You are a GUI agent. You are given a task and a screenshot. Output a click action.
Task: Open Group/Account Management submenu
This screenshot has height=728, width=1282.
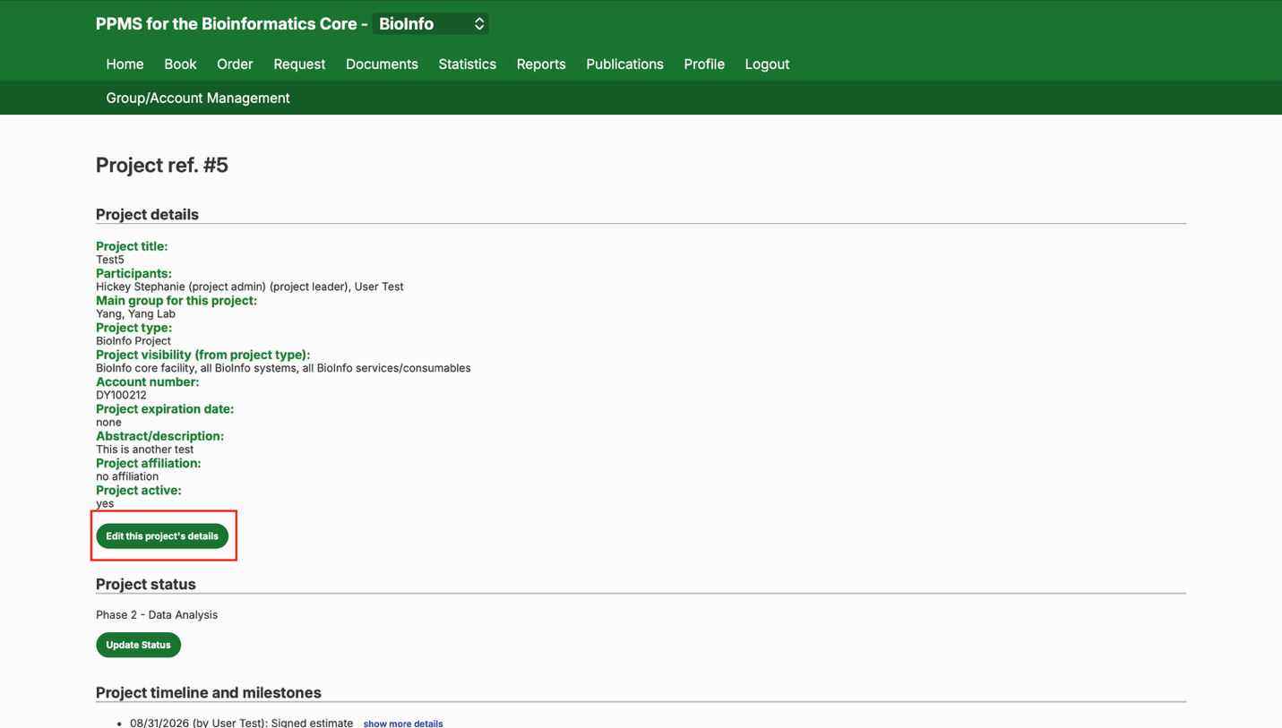198,98
